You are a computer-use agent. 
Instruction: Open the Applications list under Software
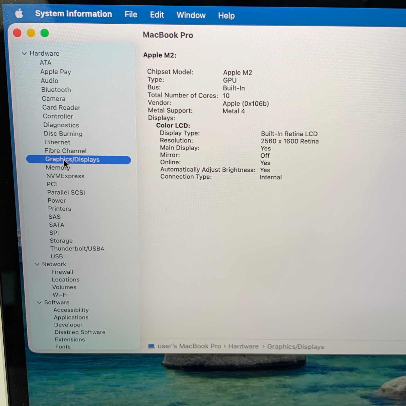pyautogui.click(x=71, y=317)
